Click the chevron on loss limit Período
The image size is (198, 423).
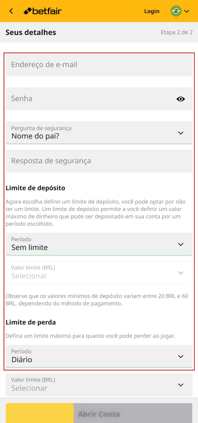(x=181, y=357)
